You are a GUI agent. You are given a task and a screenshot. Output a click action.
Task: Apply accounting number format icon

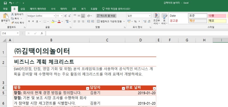point(129,22)
